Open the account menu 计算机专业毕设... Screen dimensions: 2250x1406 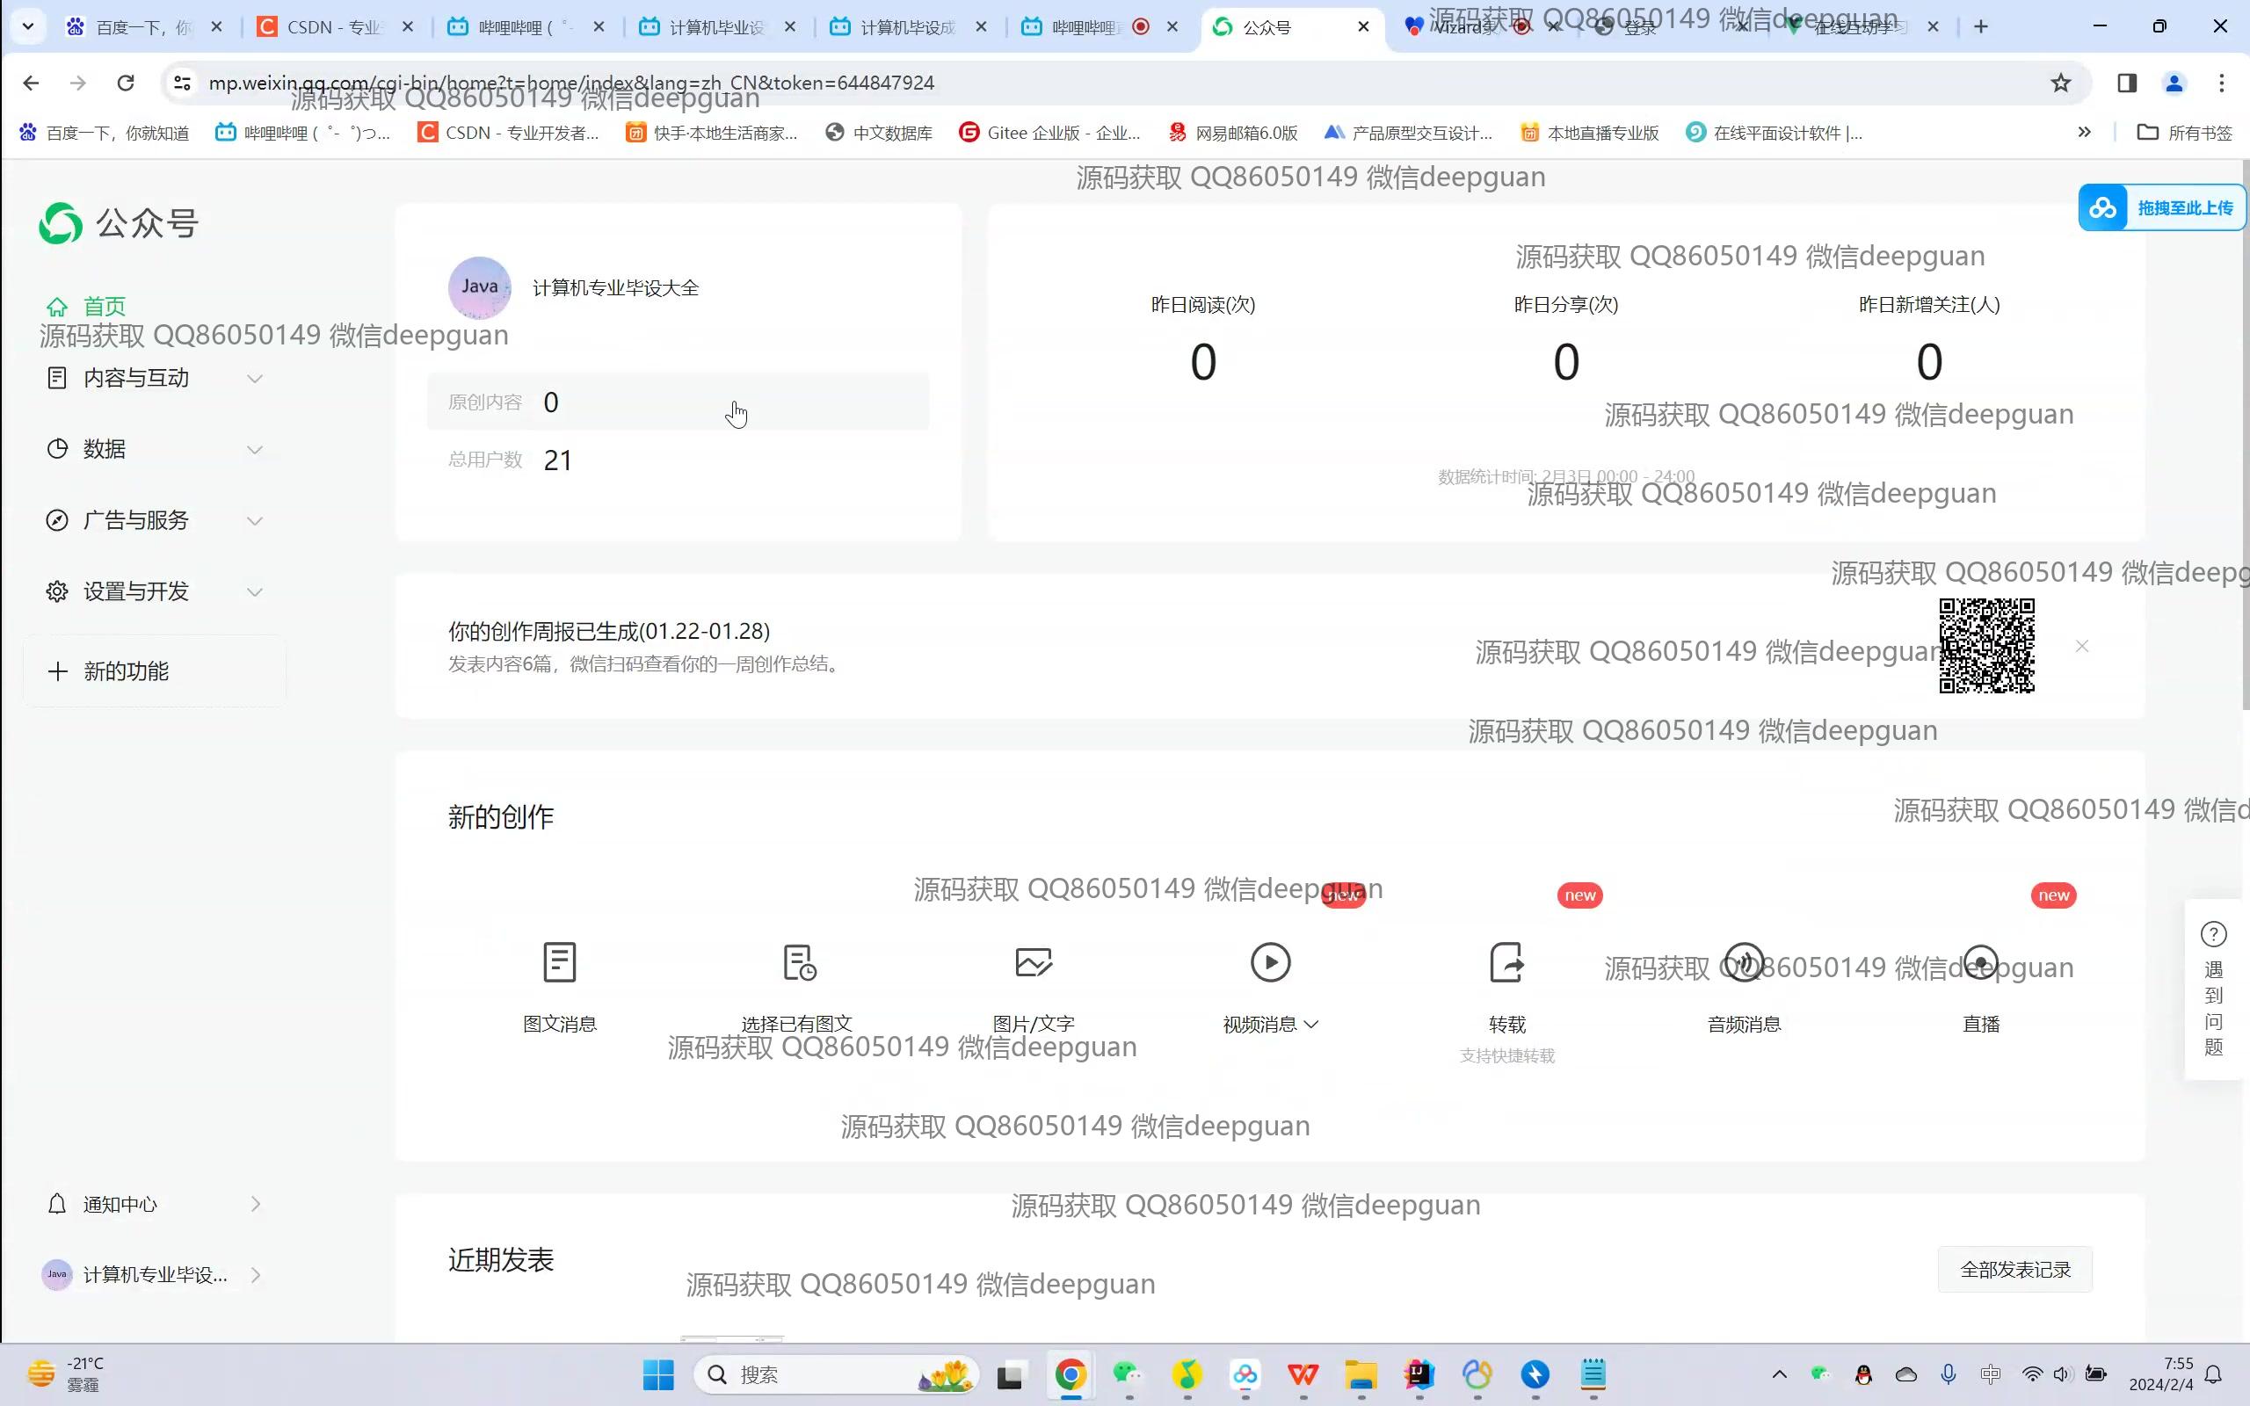point(155,1275)
